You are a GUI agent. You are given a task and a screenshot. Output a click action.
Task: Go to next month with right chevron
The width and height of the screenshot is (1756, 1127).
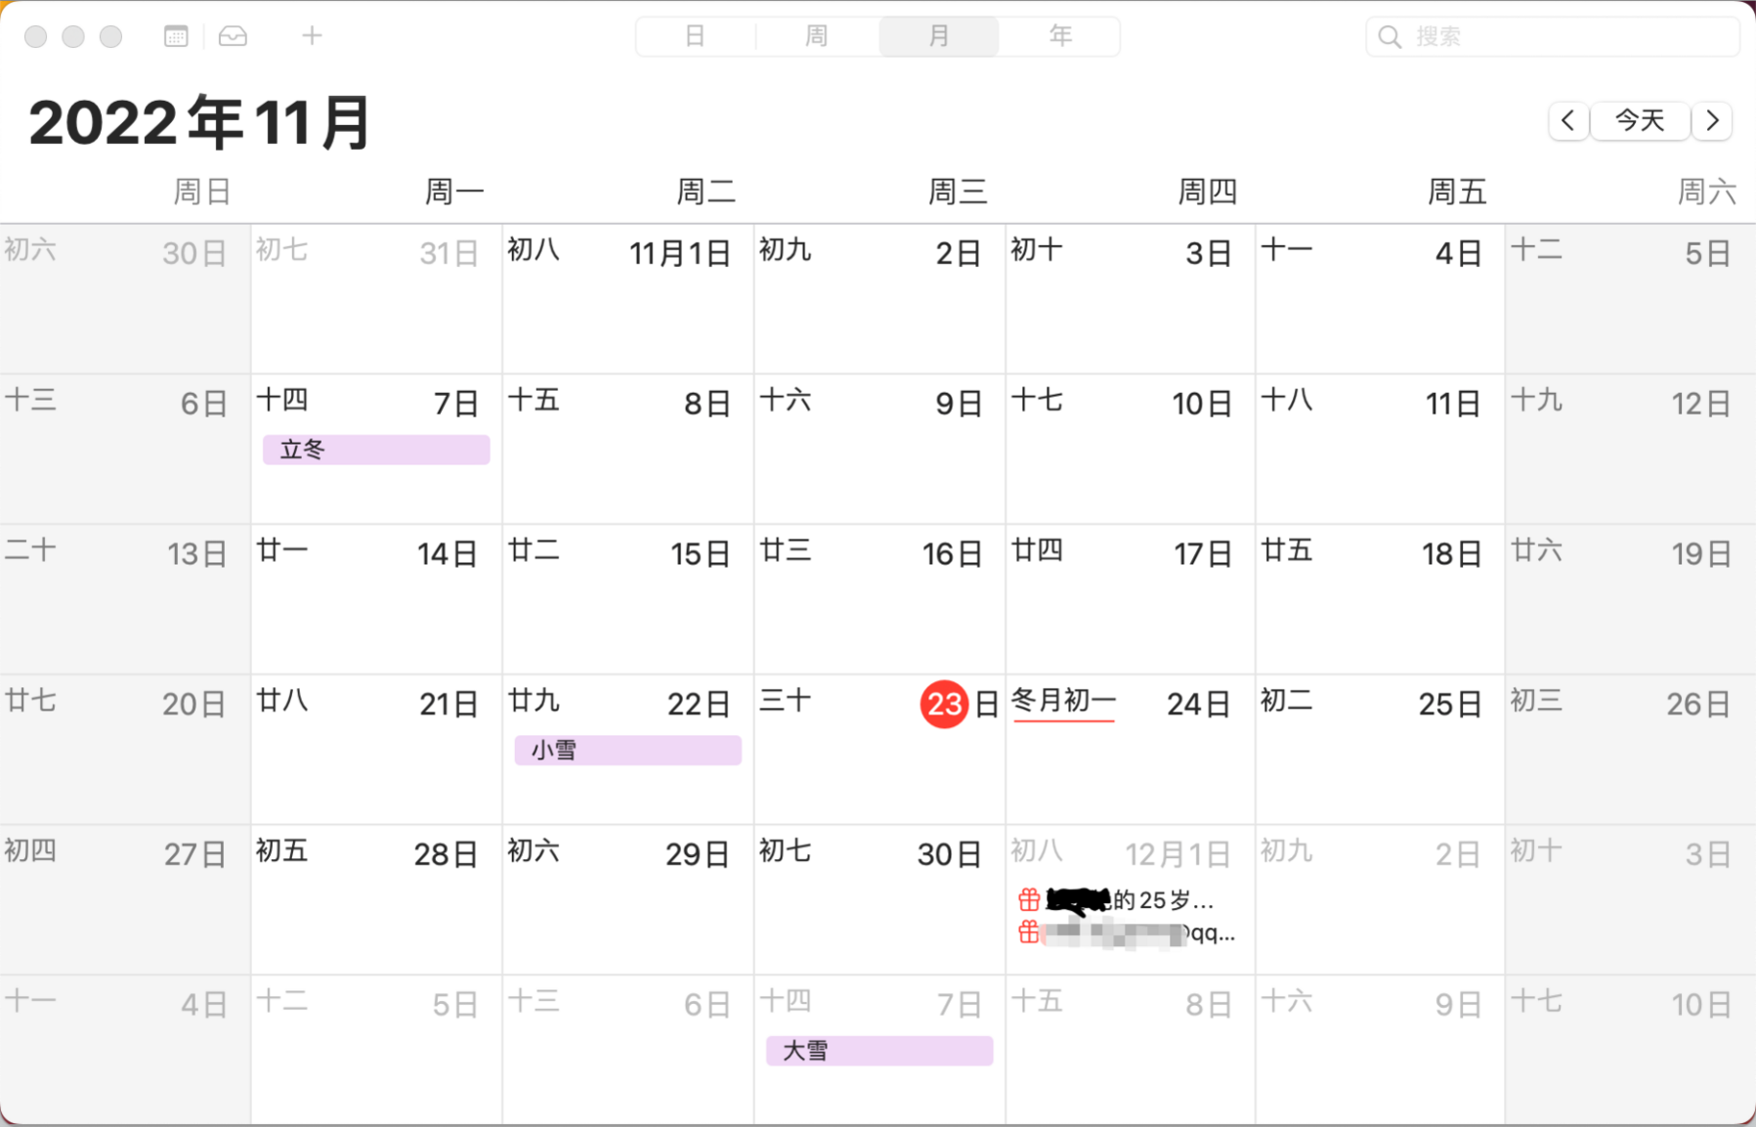point(1712,121)
